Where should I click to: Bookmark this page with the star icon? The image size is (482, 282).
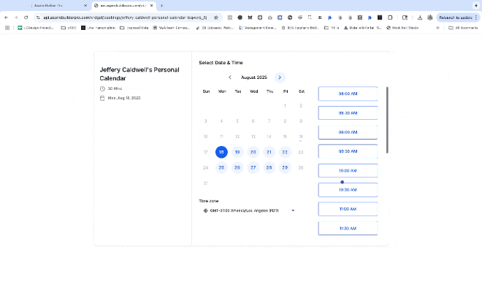[x=216, y=18]
